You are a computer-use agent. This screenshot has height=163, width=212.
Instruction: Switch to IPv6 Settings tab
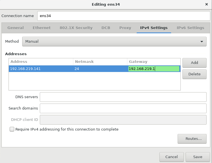(190, 28)
